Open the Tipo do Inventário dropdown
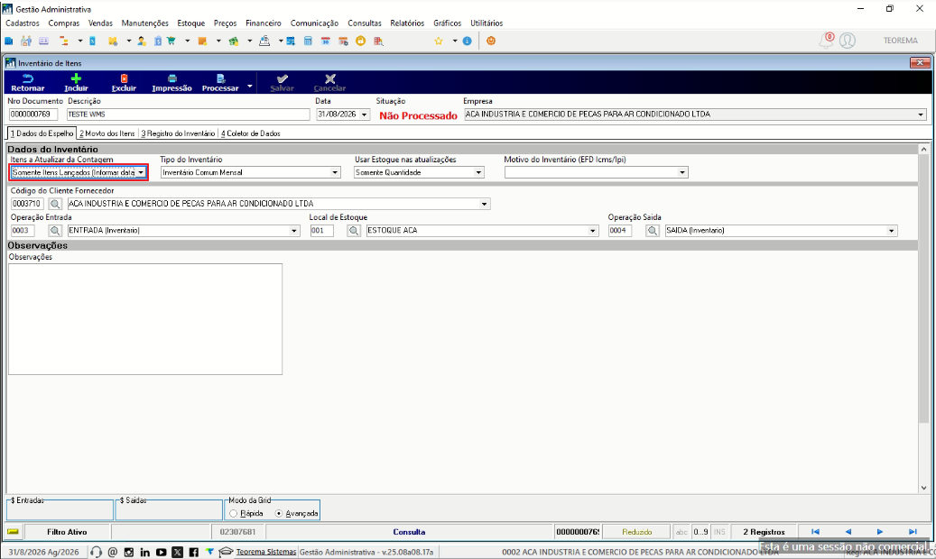The height and width of the screenshot is (559, 936). point(335,173)
